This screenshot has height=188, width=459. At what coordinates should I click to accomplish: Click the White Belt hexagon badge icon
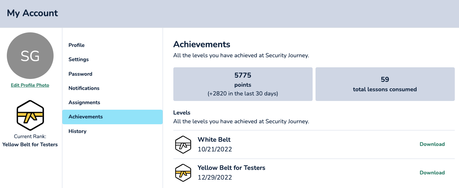(183, 144)
